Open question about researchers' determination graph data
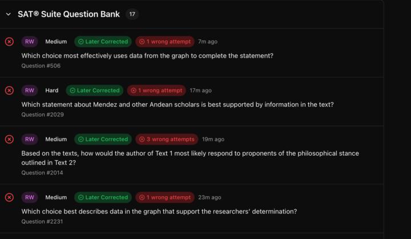The width and height of the screenshot is (411, 239). tap(159, 212)
